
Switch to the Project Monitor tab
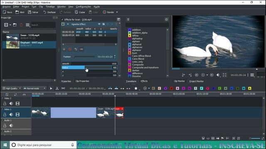tap(197, 81)
